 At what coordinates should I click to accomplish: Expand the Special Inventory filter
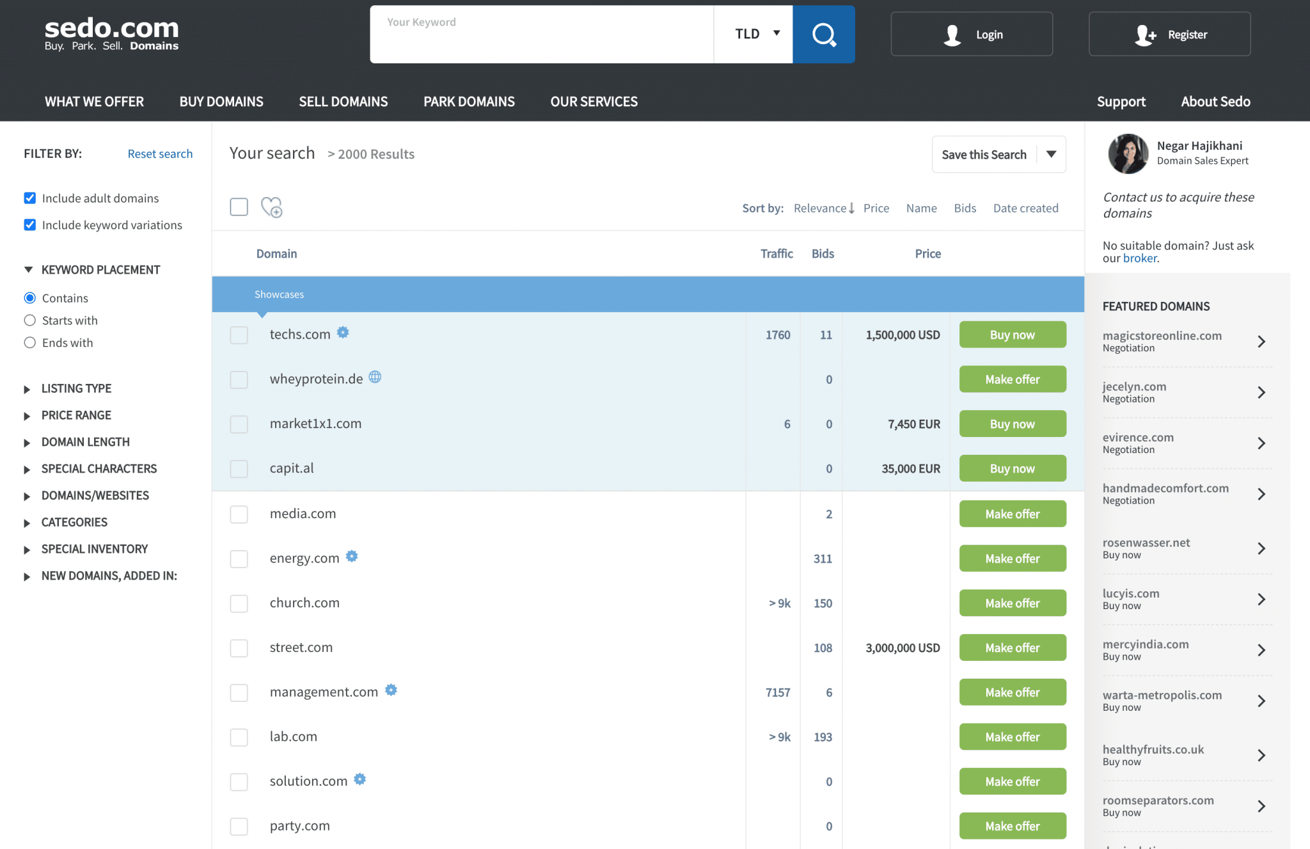(86, 550)
